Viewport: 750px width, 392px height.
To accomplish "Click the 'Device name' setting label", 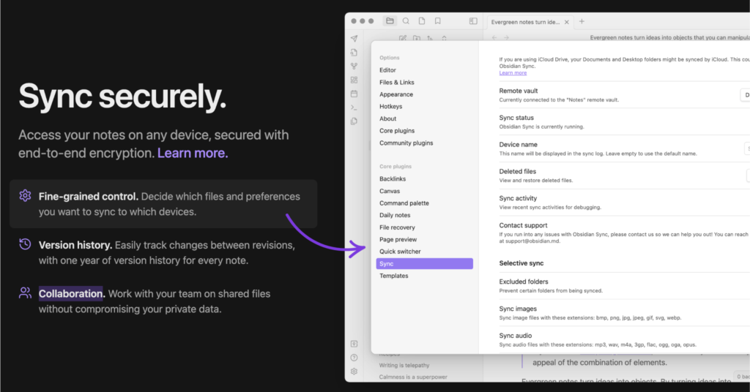I will [518, 145].
